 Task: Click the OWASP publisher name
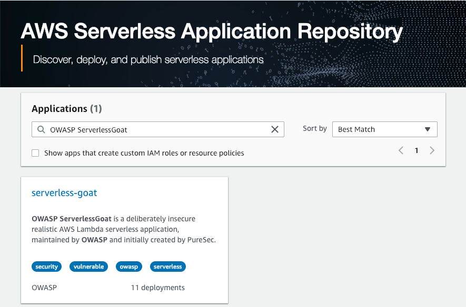click(44, 288)
